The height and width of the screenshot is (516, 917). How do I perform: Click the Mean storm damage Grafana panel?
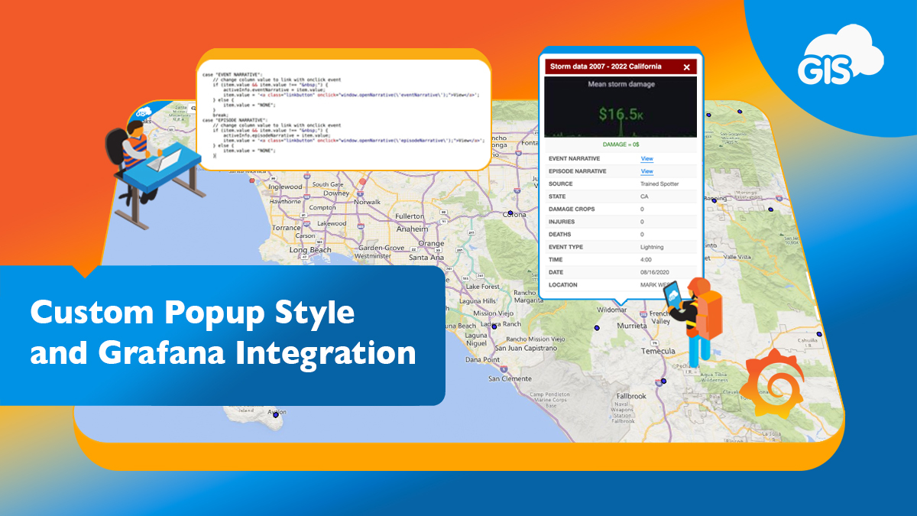tap(621, 105)
